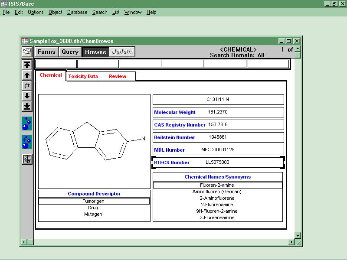
Task: Advance to next record with down arrow
Action: point(27,96)
